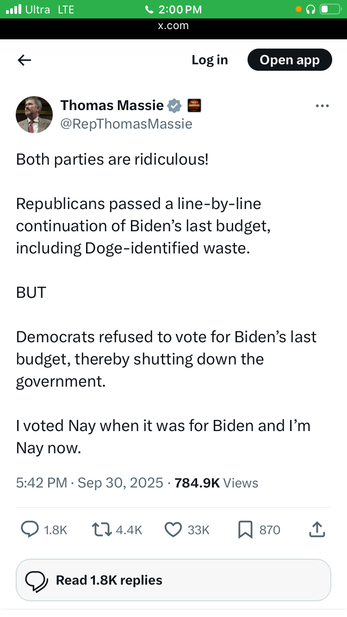
Task: Go back using the left arrow
Action: click(24, 60)
